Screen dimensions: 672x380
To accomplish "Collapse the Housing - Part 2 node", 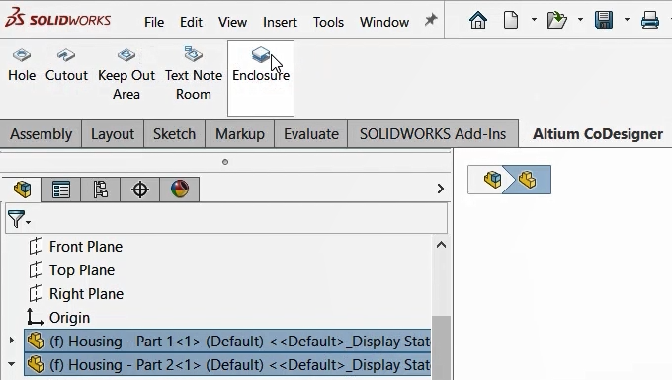I will pos(12,364).
